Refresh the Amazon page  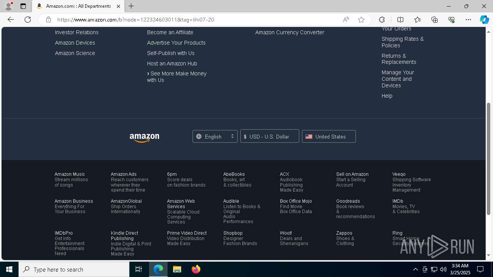click(28, 20)
